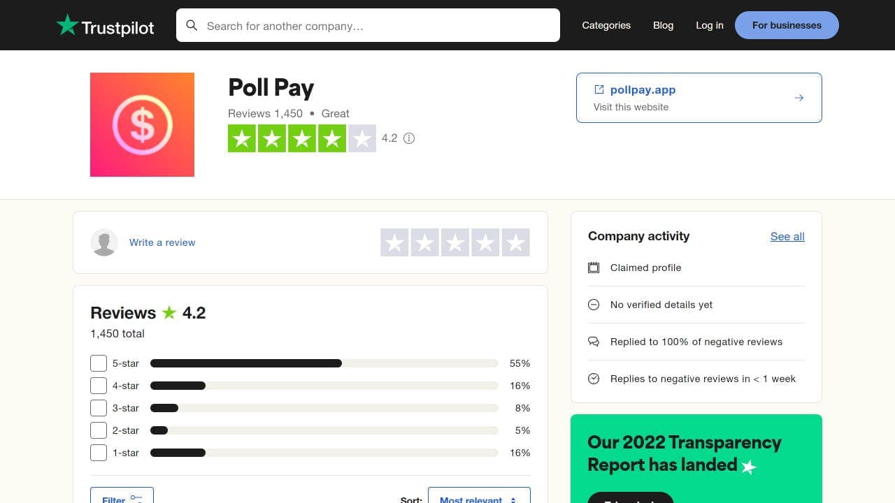Expand the Filter options

[121, 498]
